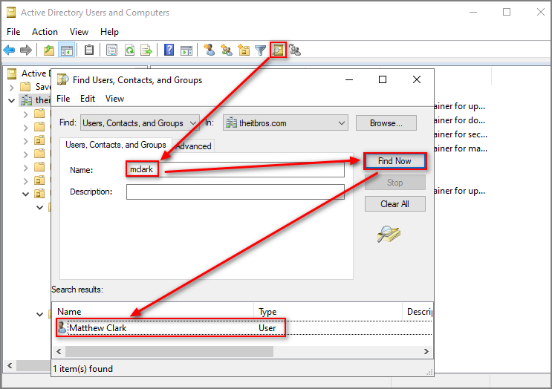Viewport: 552px width, 389px height.
Task: Click the Find dialog title bar icon
Action: pyautogui.click(x=62, y=80)
